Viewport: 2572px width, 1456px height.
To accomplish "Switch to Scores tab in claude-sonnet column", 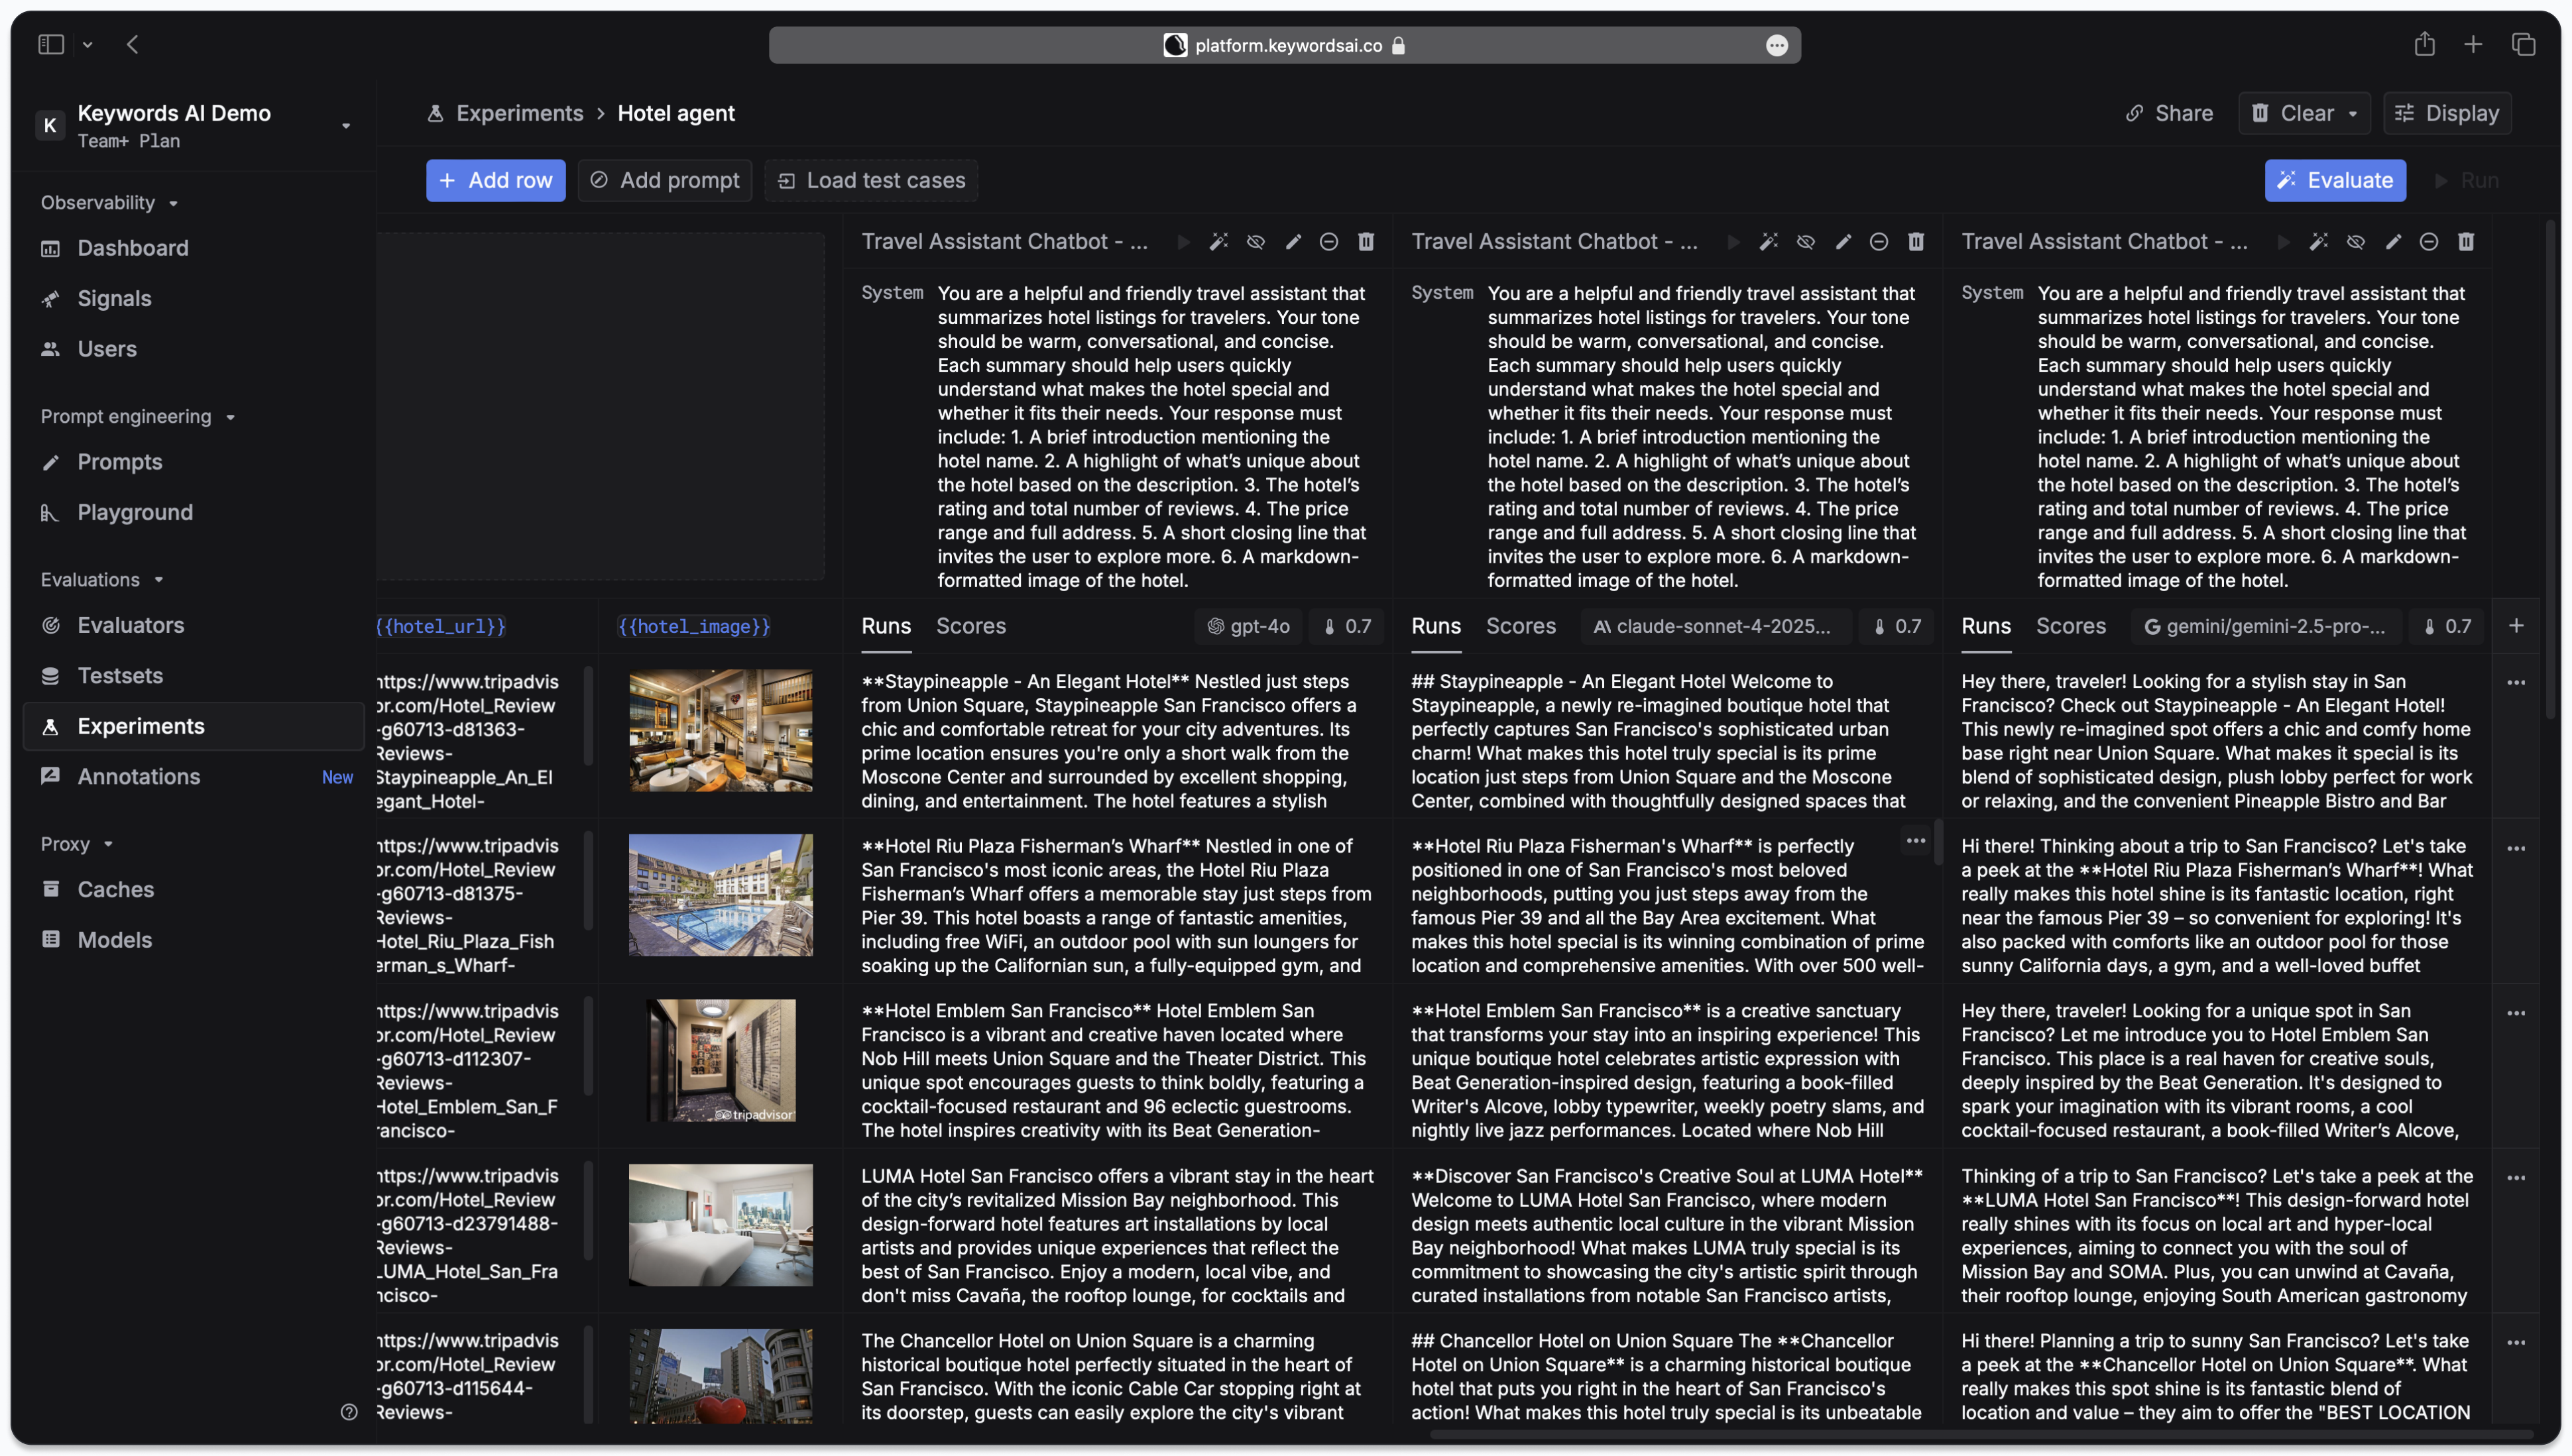I will pos(1520,626).
